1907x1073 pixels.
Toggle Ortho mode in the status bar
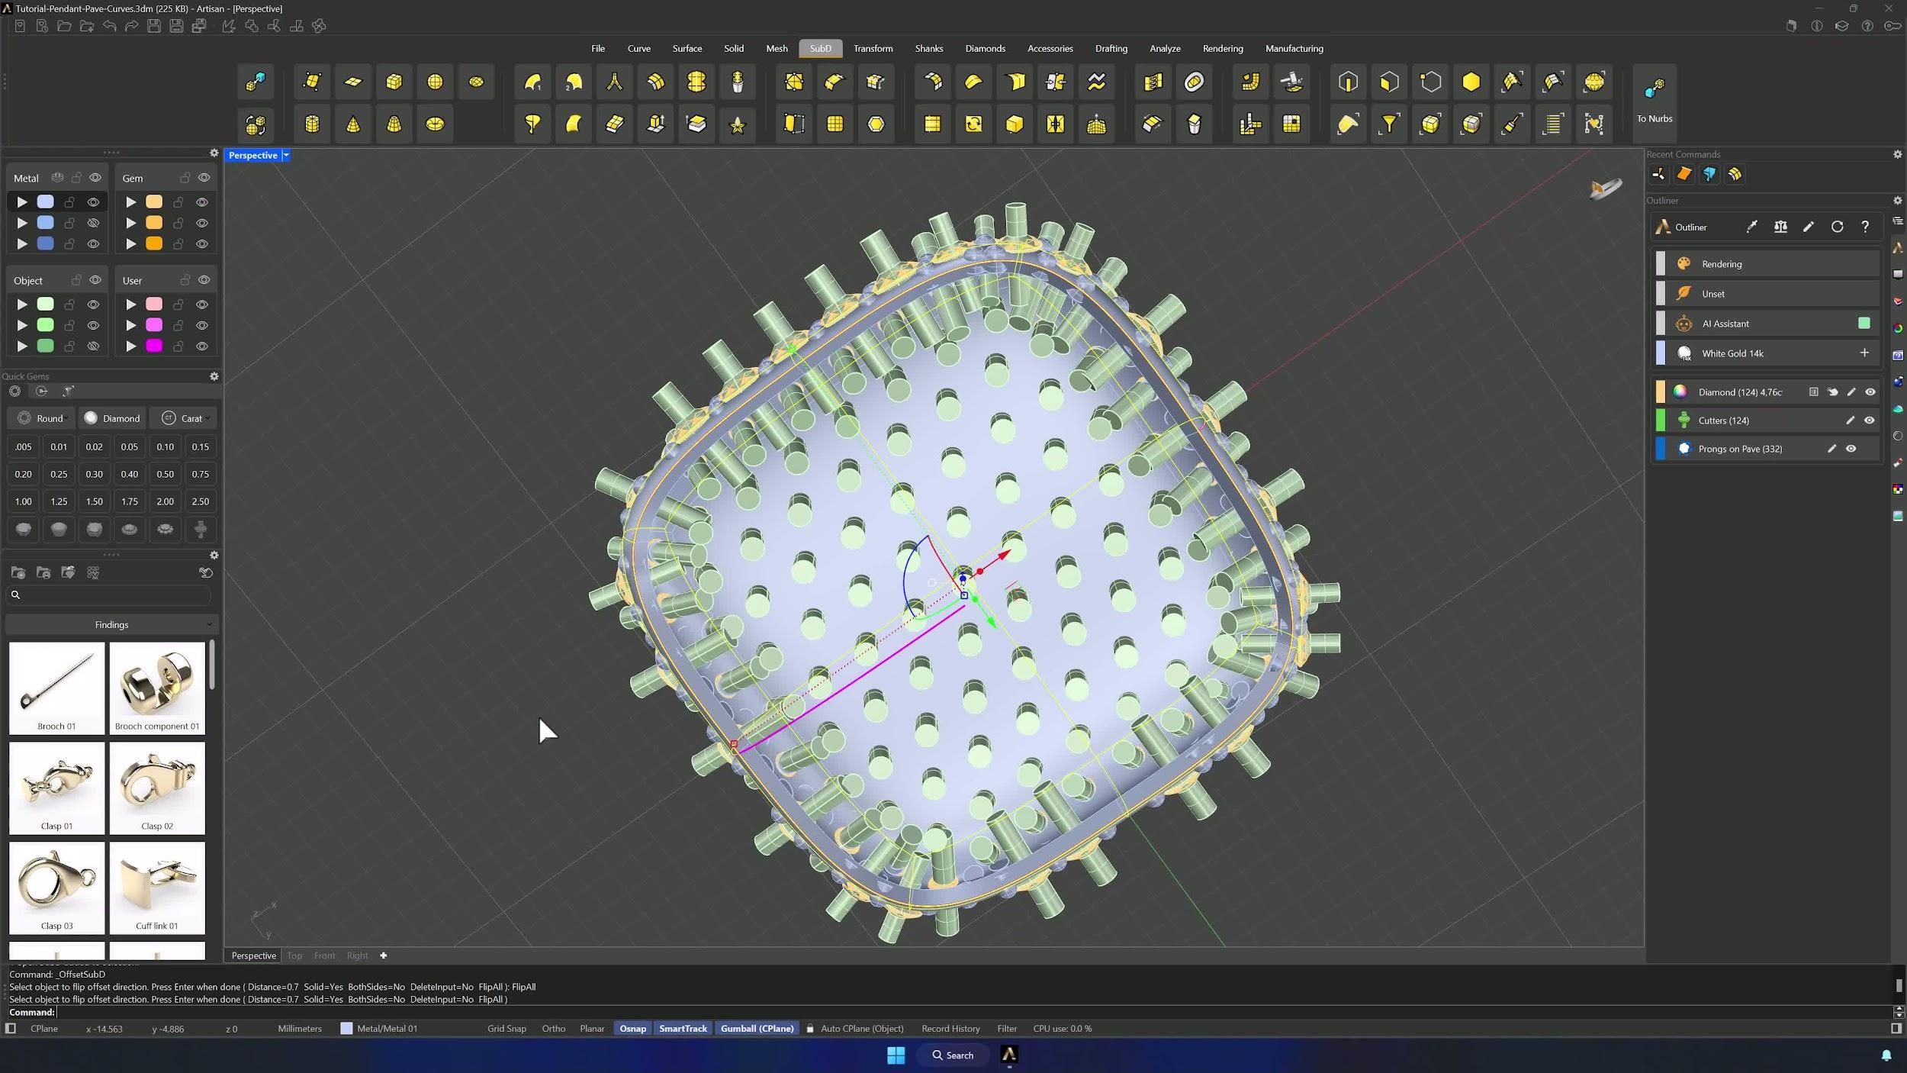[x=554, y=1029]
